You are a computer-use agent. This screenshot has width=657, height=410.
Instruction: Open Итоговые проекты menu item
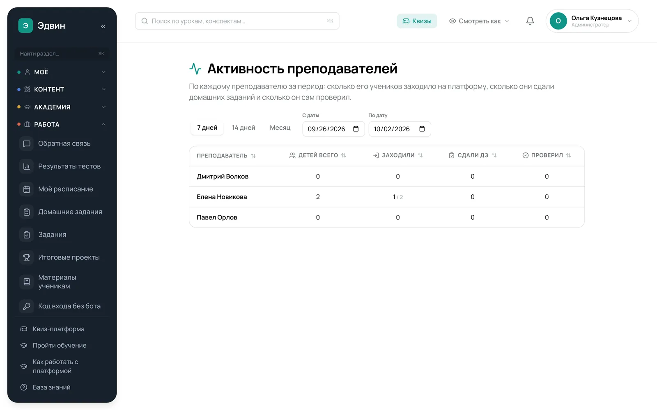click(62, 257)
